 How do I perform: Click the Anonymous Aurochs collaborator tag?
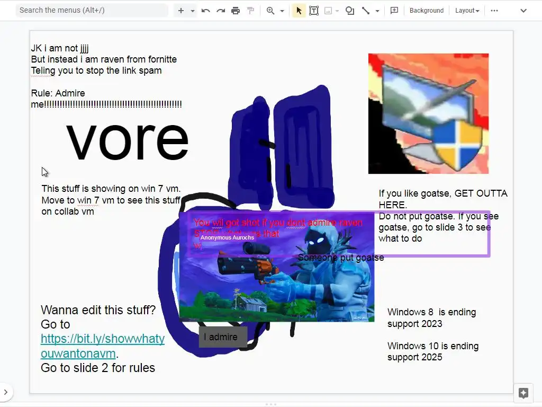click(x=227, y=237)
